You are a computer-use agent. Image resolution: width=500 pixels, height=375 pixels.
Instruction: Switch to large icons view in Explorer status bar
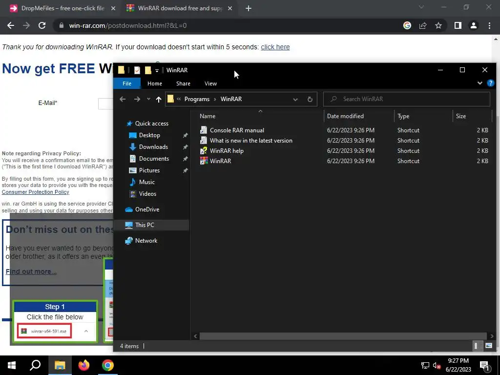(488, 346)
